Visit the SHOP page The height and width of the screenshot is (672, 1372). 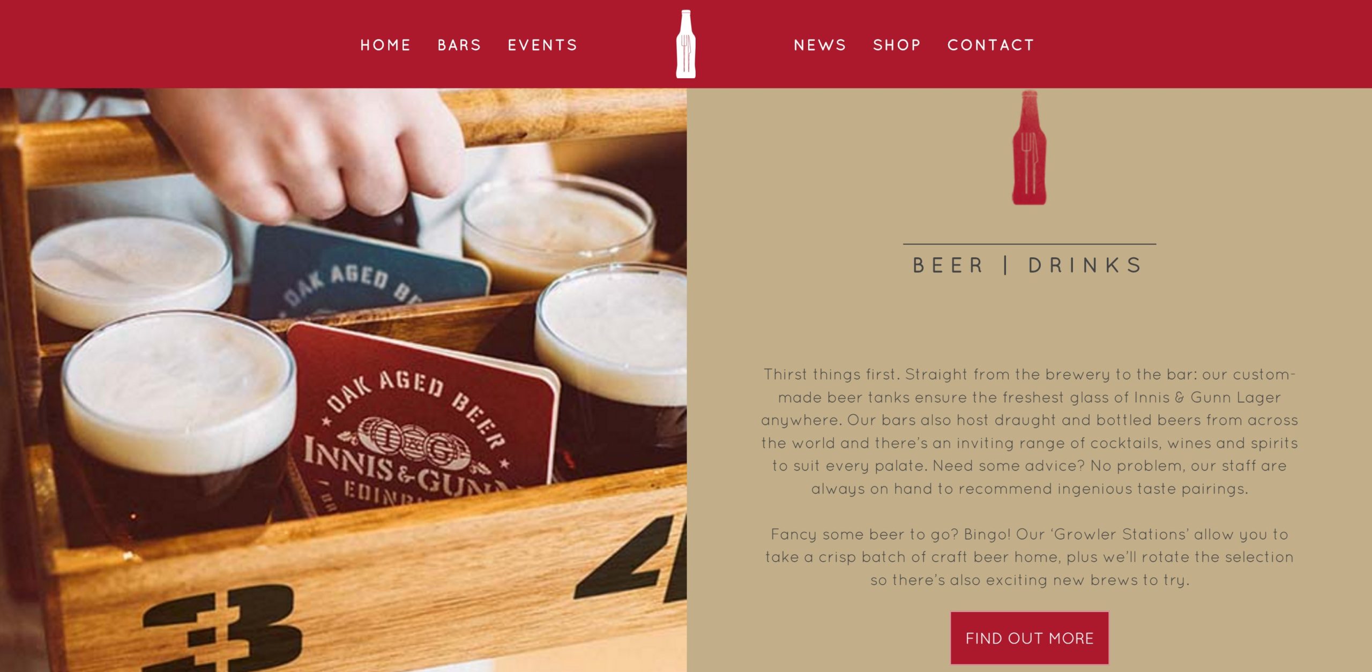click(x=897, y=45)
